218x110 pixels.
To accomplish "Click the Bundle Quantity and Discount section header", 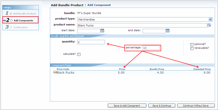I will pyautogui.click(x=68, y=36).
